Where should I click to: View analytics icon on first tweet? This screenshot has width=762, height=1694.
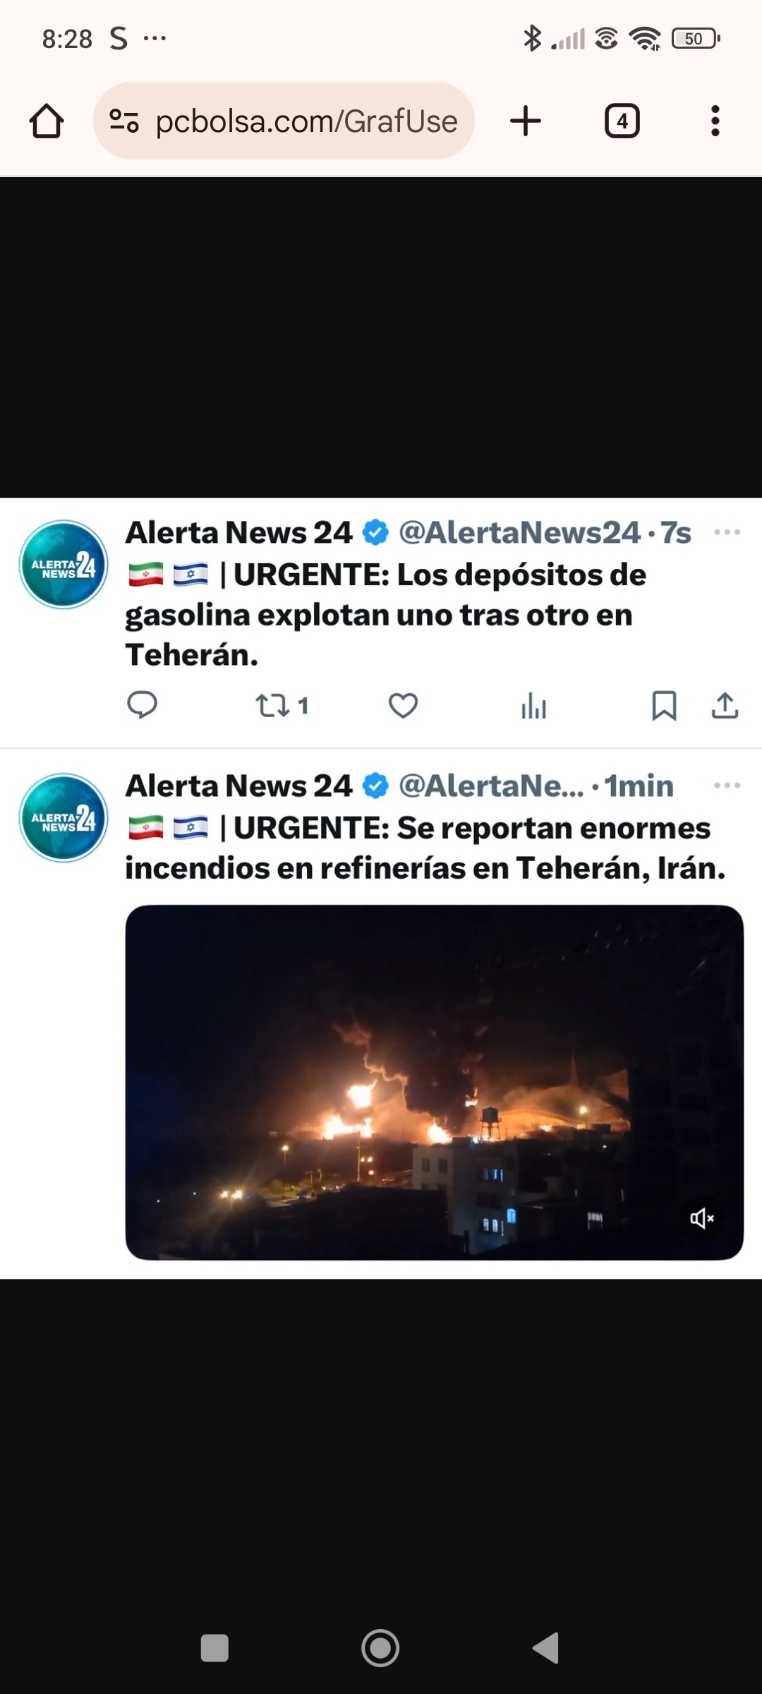pyautogui.click(x=534, y=705)
